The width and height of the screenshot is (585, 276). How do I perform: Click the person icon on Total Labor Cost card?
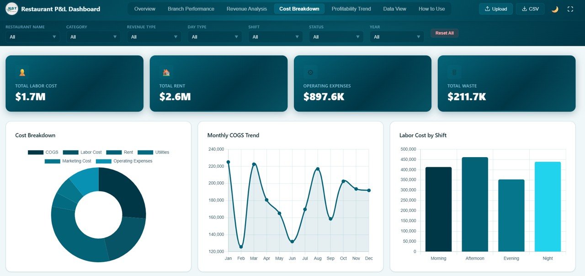click(x=22, y=72)
